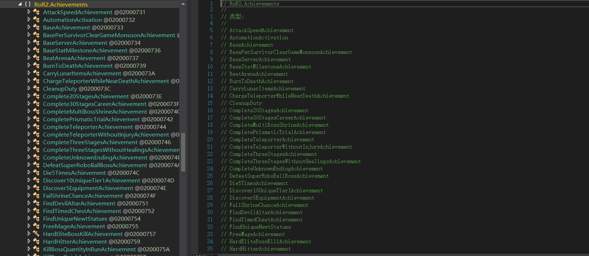Image resolution: width=589 pixels, height=256 pixels.
Task: Expand the BaseAchievement tree node
Action: 29,27
